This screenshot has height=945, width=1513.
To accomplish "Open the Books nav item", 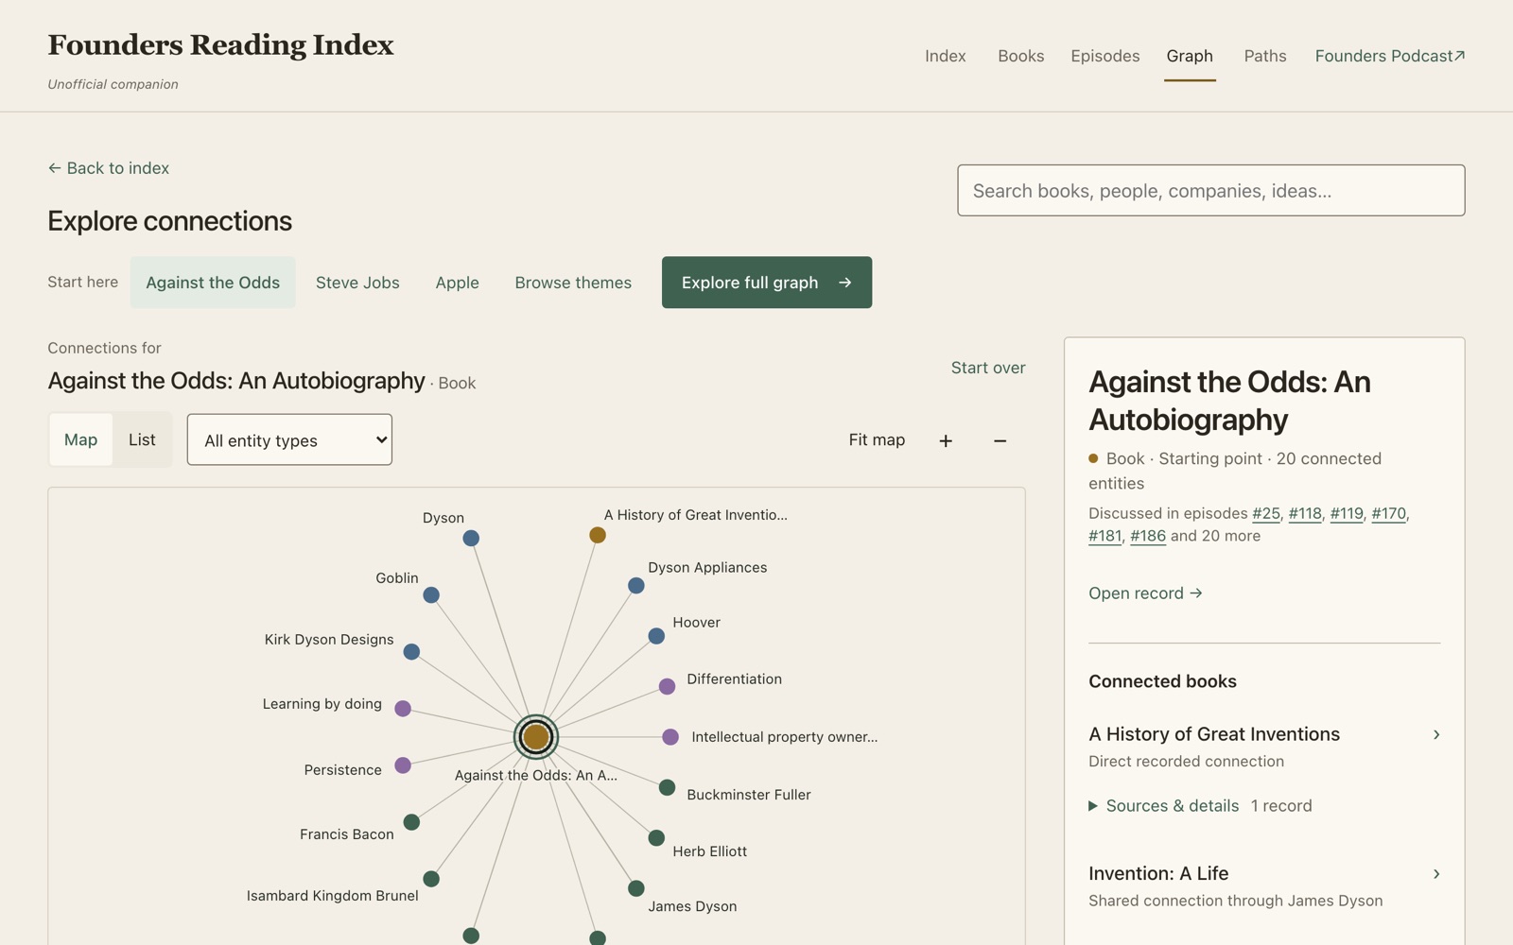I will click(1021, 56).
